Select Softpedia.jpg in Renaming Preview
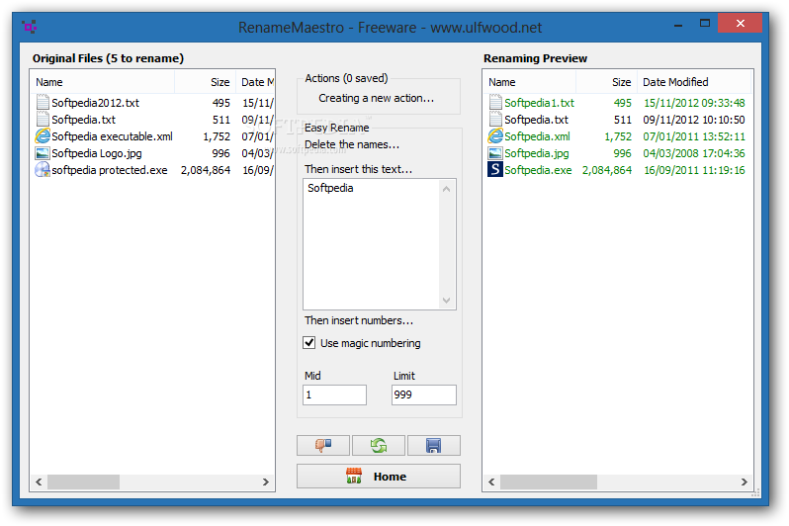 click(537, 153)
